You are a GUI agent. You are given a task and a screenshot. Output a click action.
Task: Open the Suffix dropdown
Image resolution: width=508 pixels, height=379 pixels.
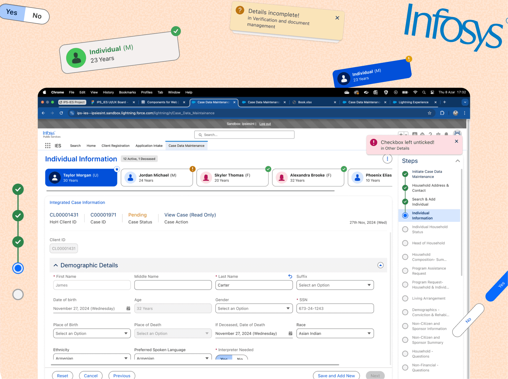(x=335, y=285)
